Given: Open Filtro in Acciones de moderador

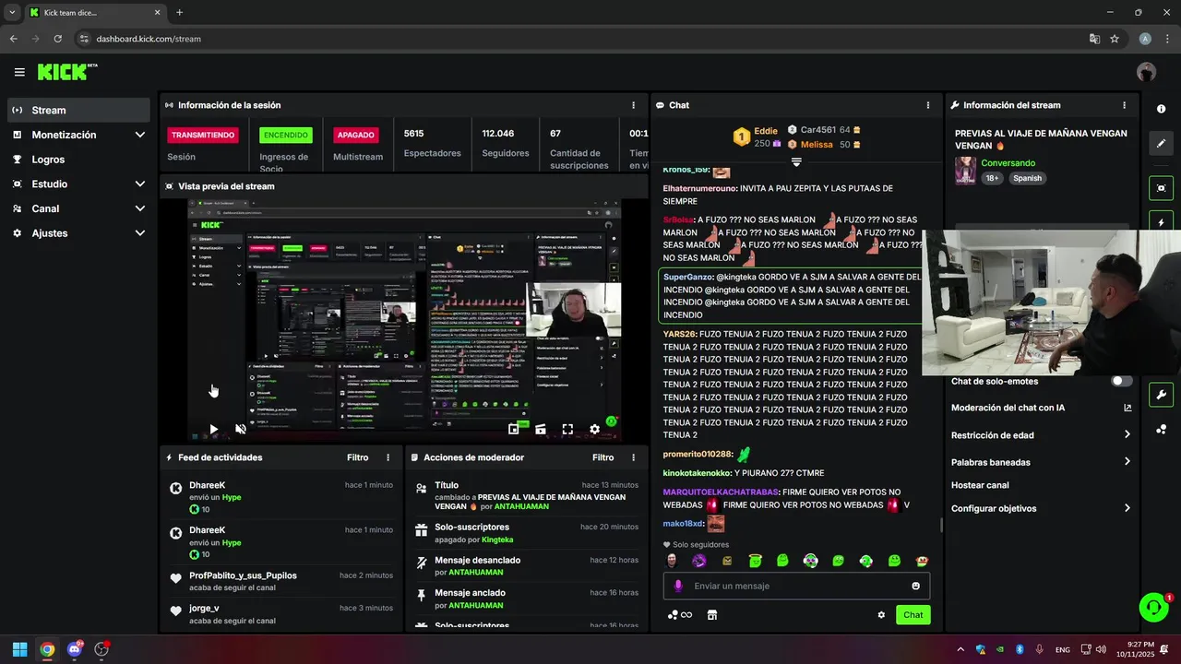Looking at the screenshot, I should (602, 457).
